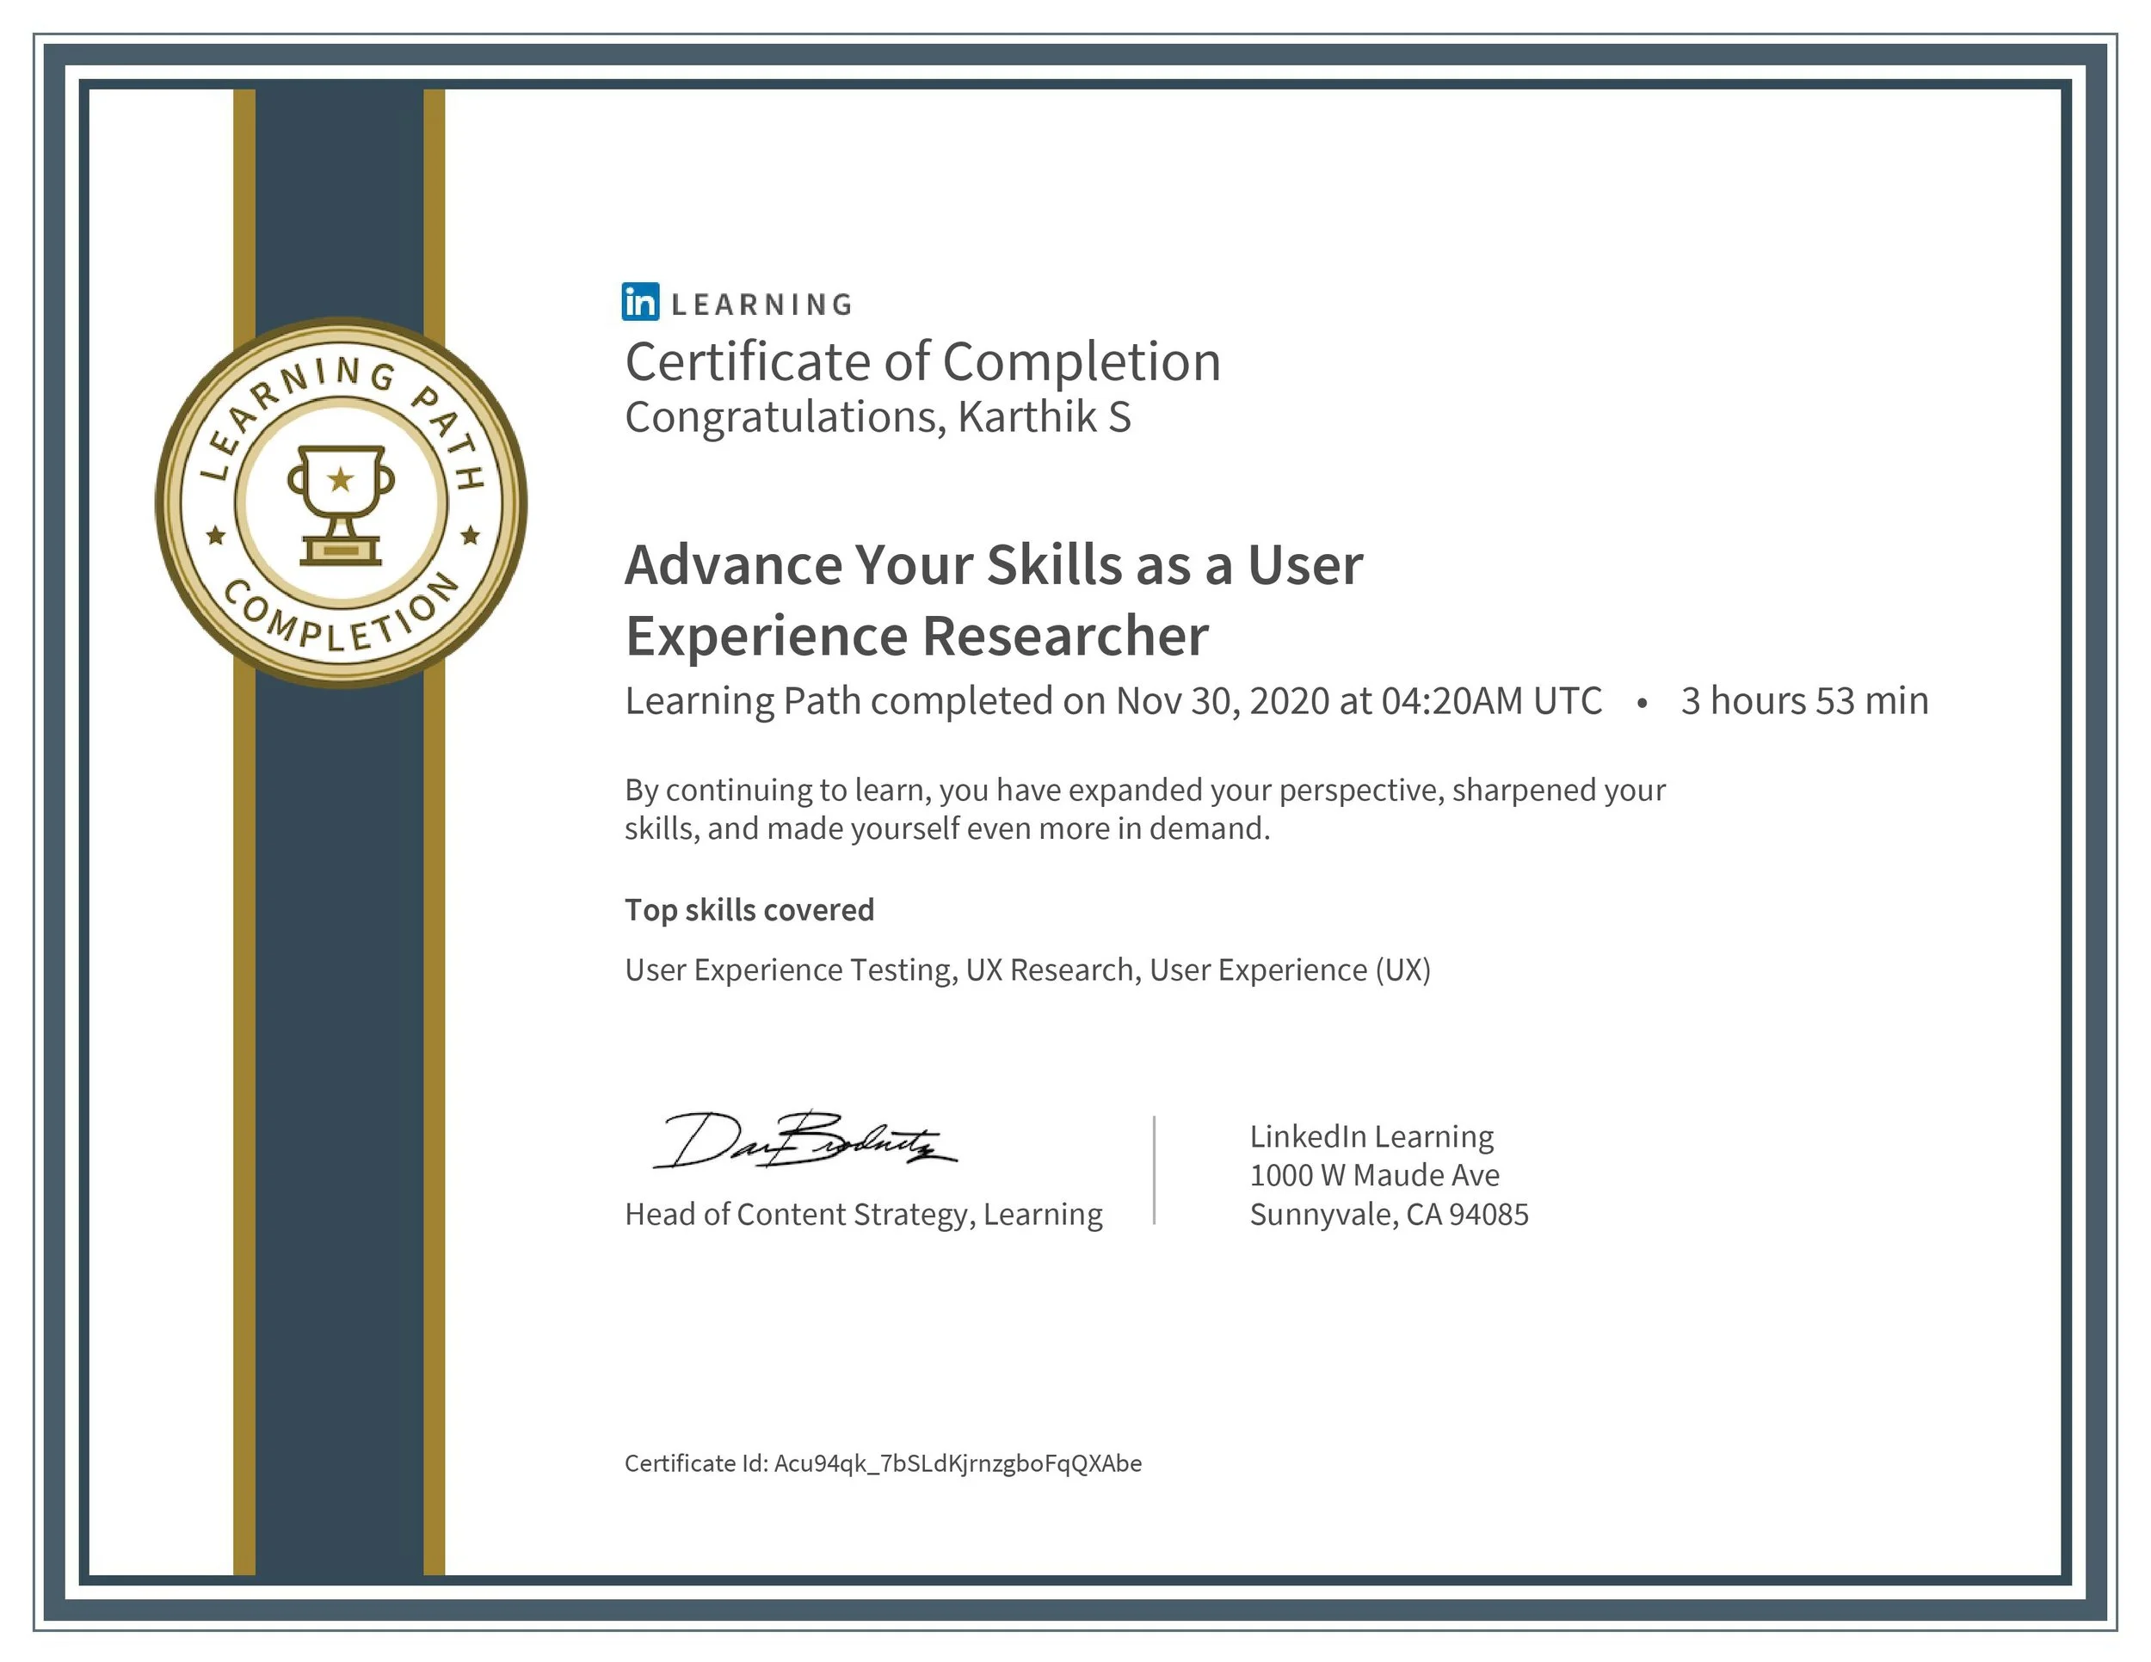
Task: Click the LinkedIn 'in' logo icon
Action: pyautogui.click(x=639, y=302)
